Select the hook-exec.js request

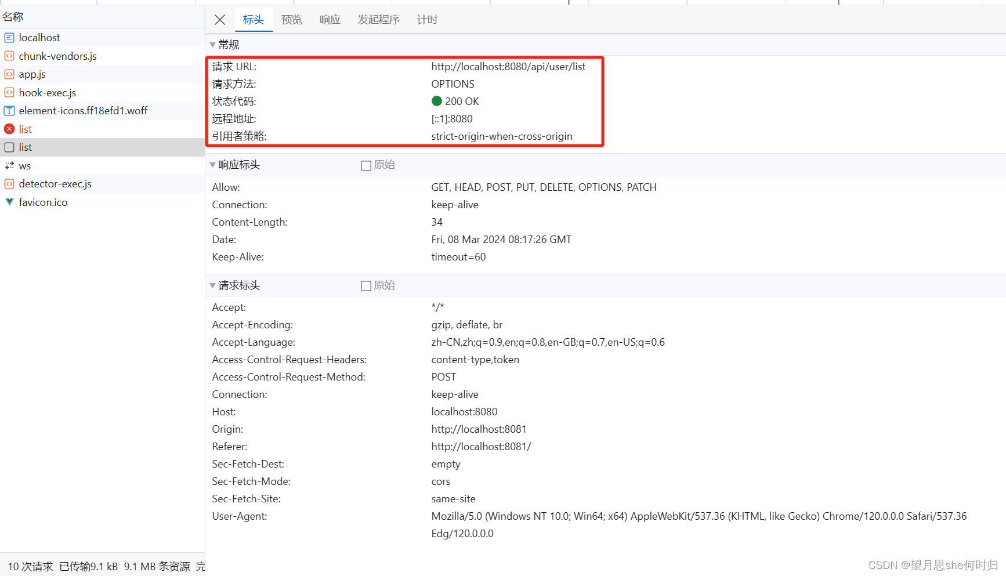102,93
